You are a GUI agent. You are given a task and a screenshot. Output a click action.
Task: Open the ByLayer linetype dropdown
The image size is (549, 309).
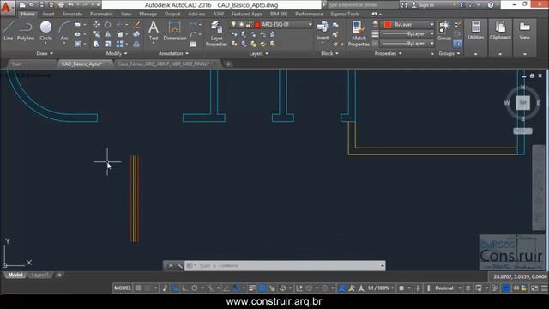[408, 44]
